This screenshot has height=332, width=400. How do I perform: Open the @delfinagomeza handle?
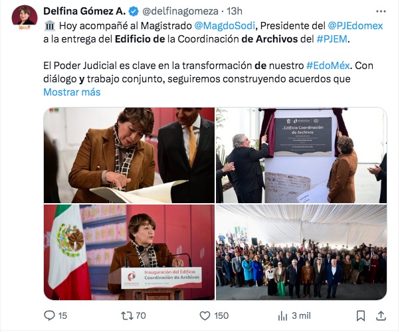(180, 11)
